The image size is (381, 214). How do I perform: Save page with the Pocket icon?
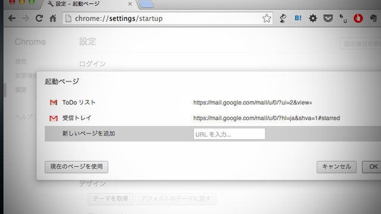click(x=328, y=18)
